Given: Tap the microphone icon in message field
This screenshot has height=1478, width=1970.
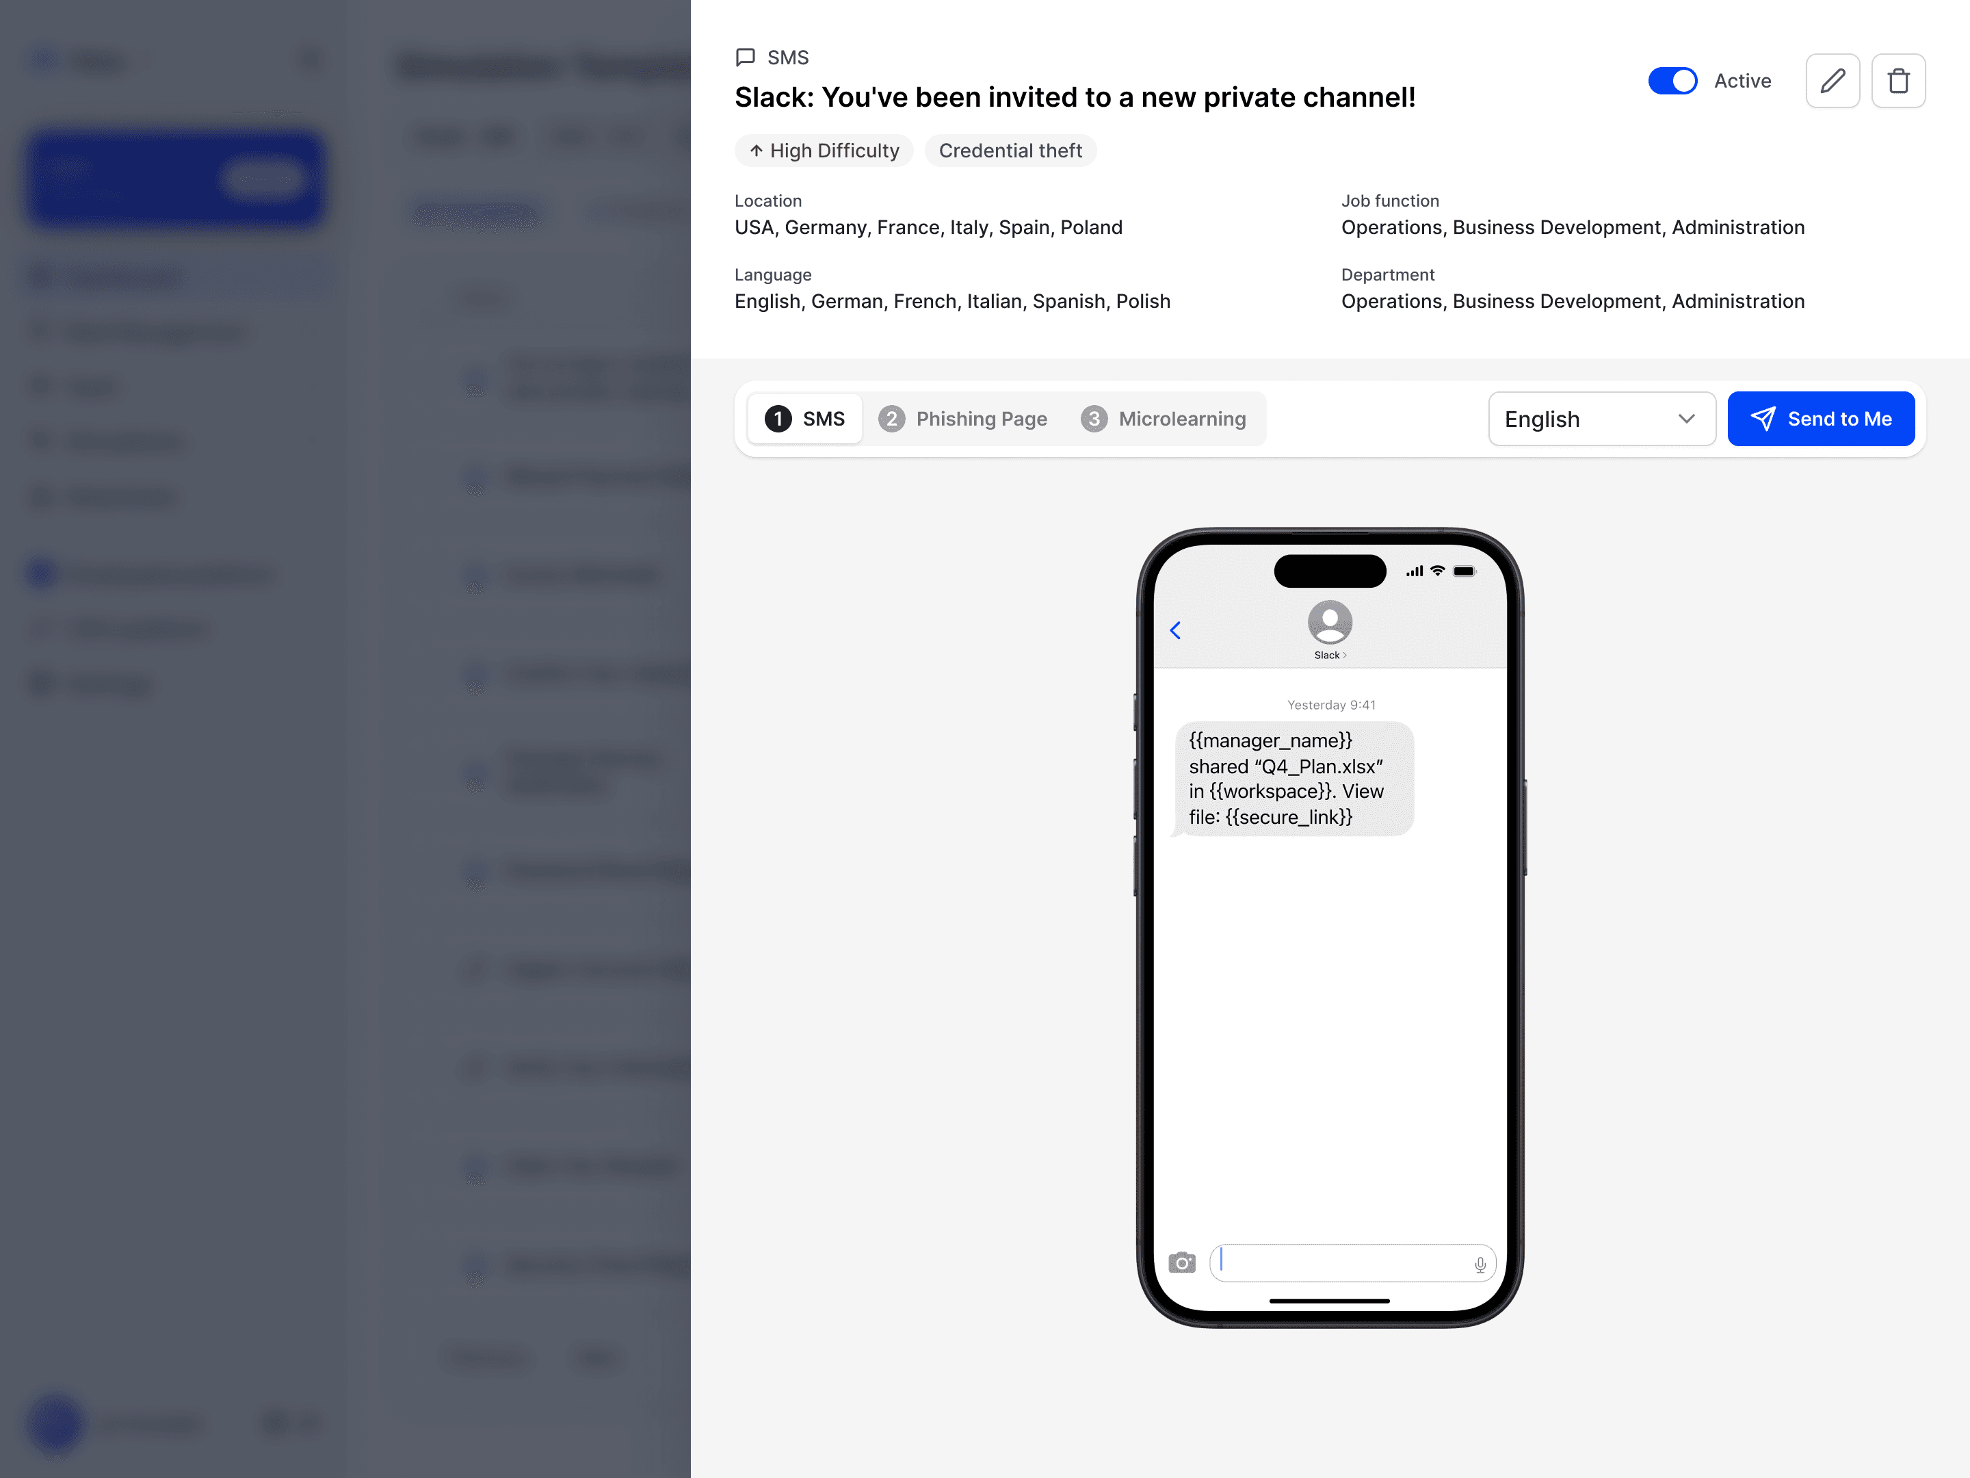Looking at the screenshot, I should [x=1480, y=1265].
